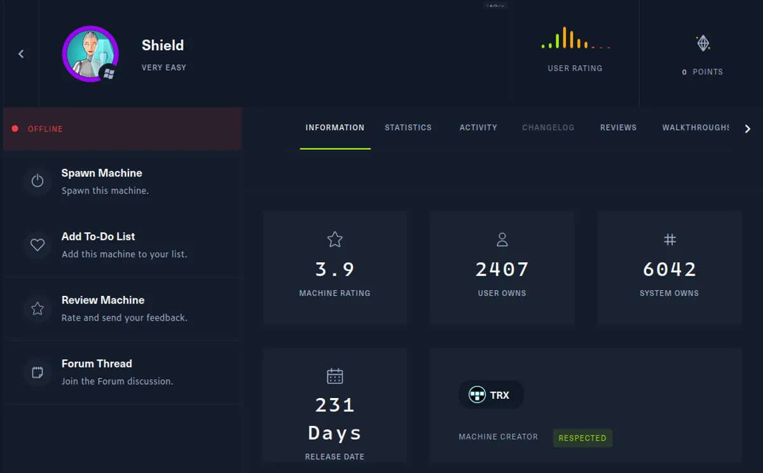The width and height of the screenshot is (763, 473).
Task: Select the ACTIVITY tab
Action: click(x=478, y=128)
